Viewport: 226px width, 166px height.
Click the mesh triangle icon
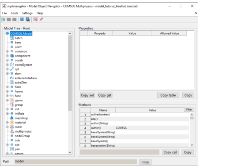pos(12,127)
